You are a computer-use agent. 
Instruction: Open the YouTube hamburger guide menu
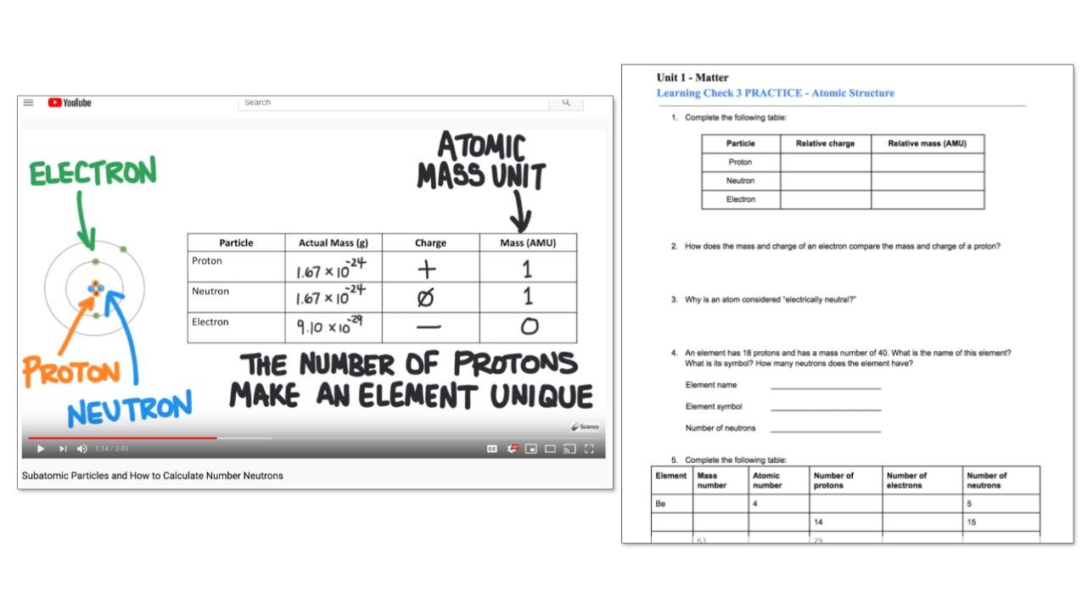click(x=29, y=103)
